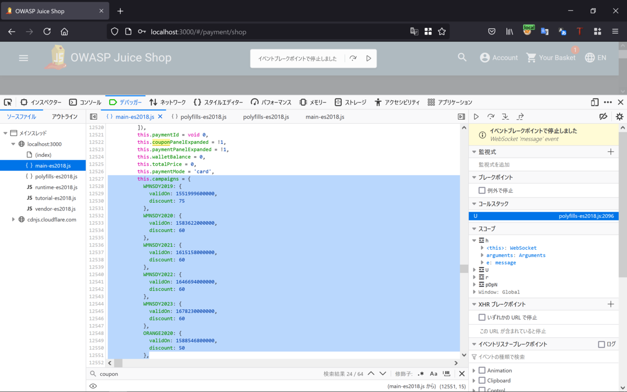Click the blackbox eye icon in editor footer
This screenshot has width=627, height=392.
93,386
